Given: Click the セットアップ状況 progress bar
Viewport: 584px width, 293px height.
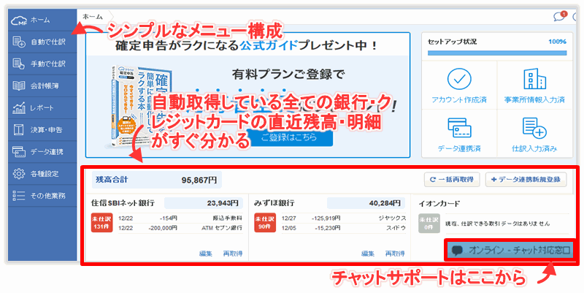Looking at the screenshot, I should point(497,53).
